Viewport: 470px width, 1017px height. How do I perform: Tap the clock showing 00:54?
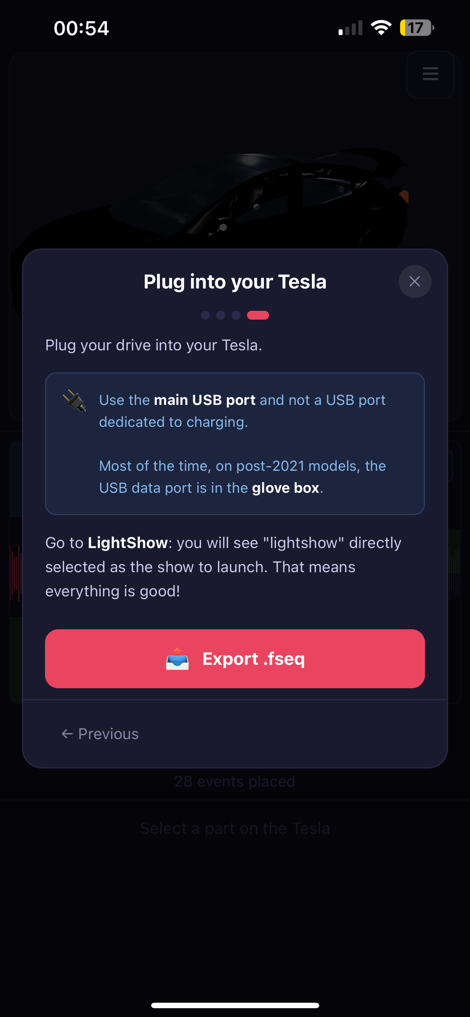(81, 27)
